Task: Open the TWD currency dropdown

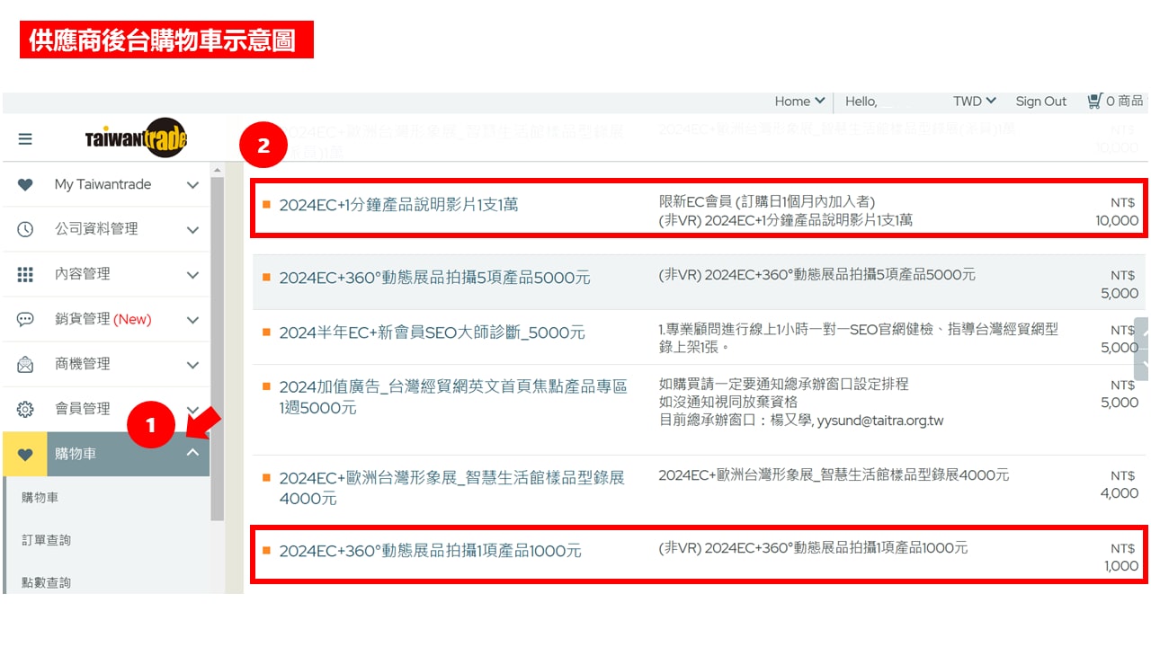Action: coord(974,101)
